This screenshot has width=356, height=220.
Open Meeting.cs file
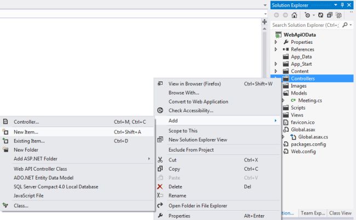310,100
